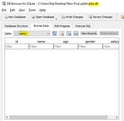Select the Browse Data tab
The width and height of the screenshot is (124, 121).
[41, 26]
